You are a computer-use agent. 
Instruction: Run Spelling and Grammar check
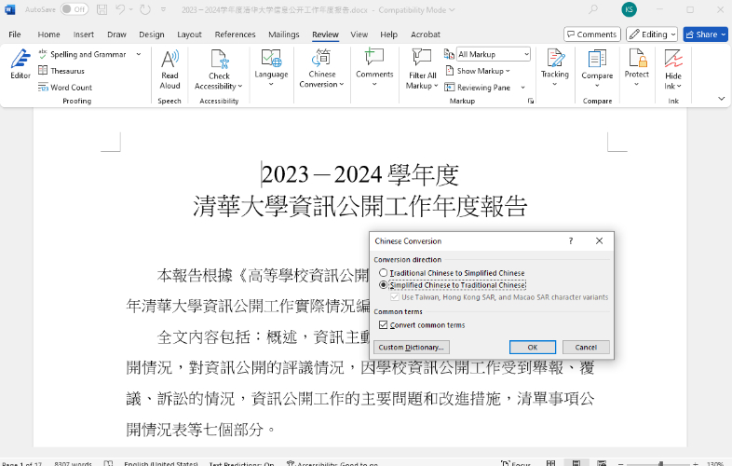point(82,54)
